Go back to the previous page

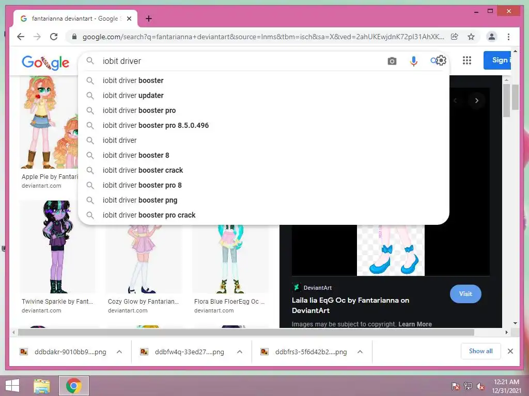(x=21, y=37)
